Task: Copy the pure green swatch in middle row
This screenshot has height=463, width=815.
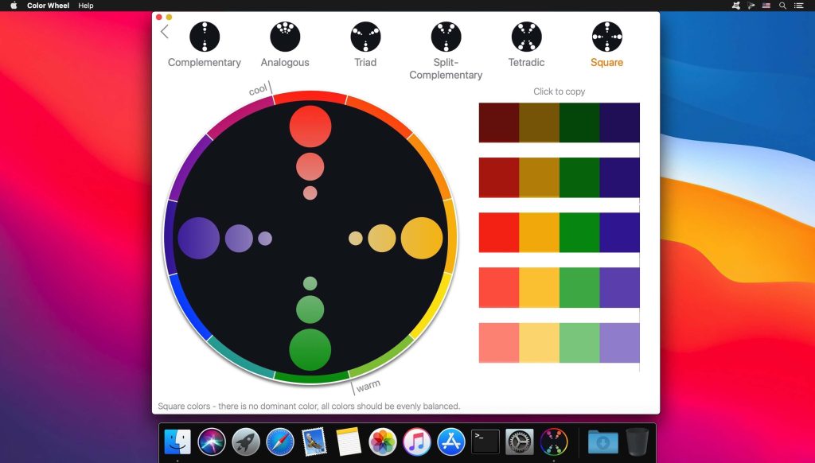Action: tap(579, 232)
